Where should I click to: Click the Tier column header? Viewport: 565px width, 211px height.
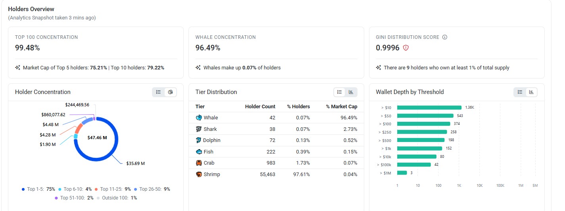pos(200,107)
